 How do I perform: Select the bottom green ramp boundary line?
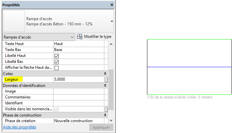[189, 94]
